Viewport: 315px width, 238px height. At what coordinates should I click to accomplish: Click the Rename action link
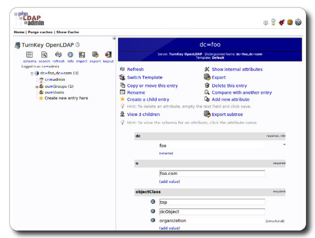pos(136,92)
